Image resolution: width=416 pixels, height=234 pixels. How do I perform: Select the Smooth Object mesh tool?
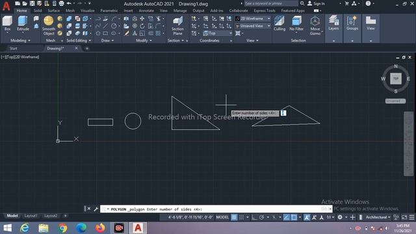[49, 25]
